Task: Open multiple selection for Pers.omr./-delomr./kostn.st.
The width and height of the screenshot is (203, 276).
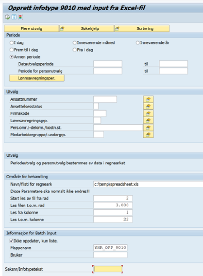Action: point(148,128)
